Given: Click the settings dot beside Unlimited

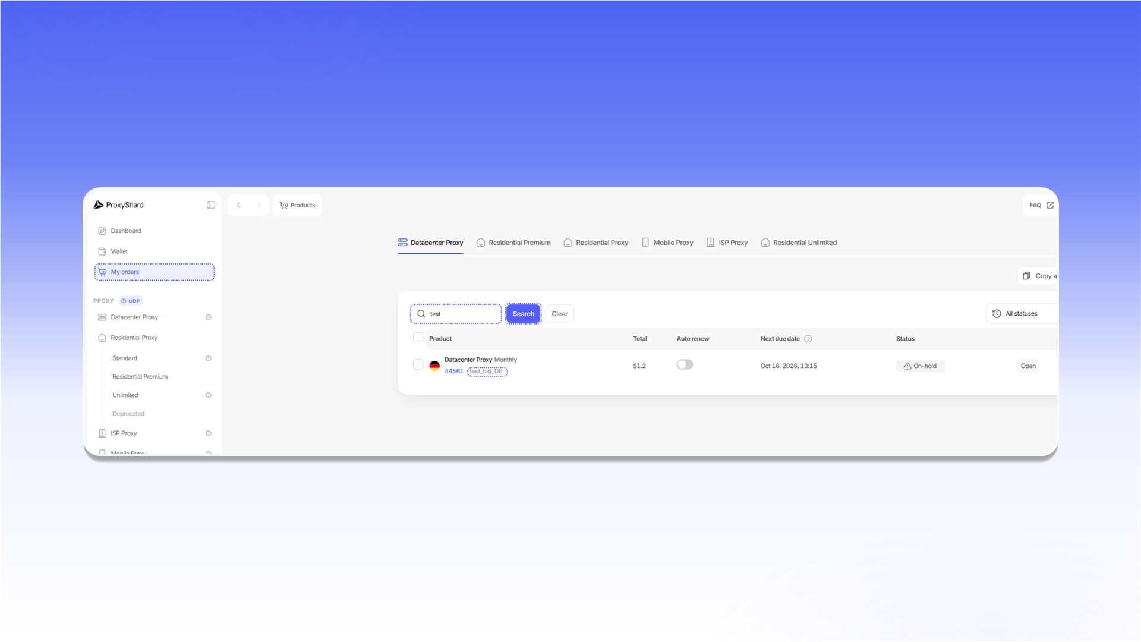Looking at the screenshot, I should 209,395.
